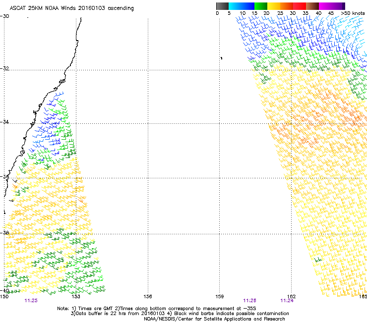Viewport: 367px width, 322px height.
Task: Click the '-30' latitude label
Action: [4, 16]
